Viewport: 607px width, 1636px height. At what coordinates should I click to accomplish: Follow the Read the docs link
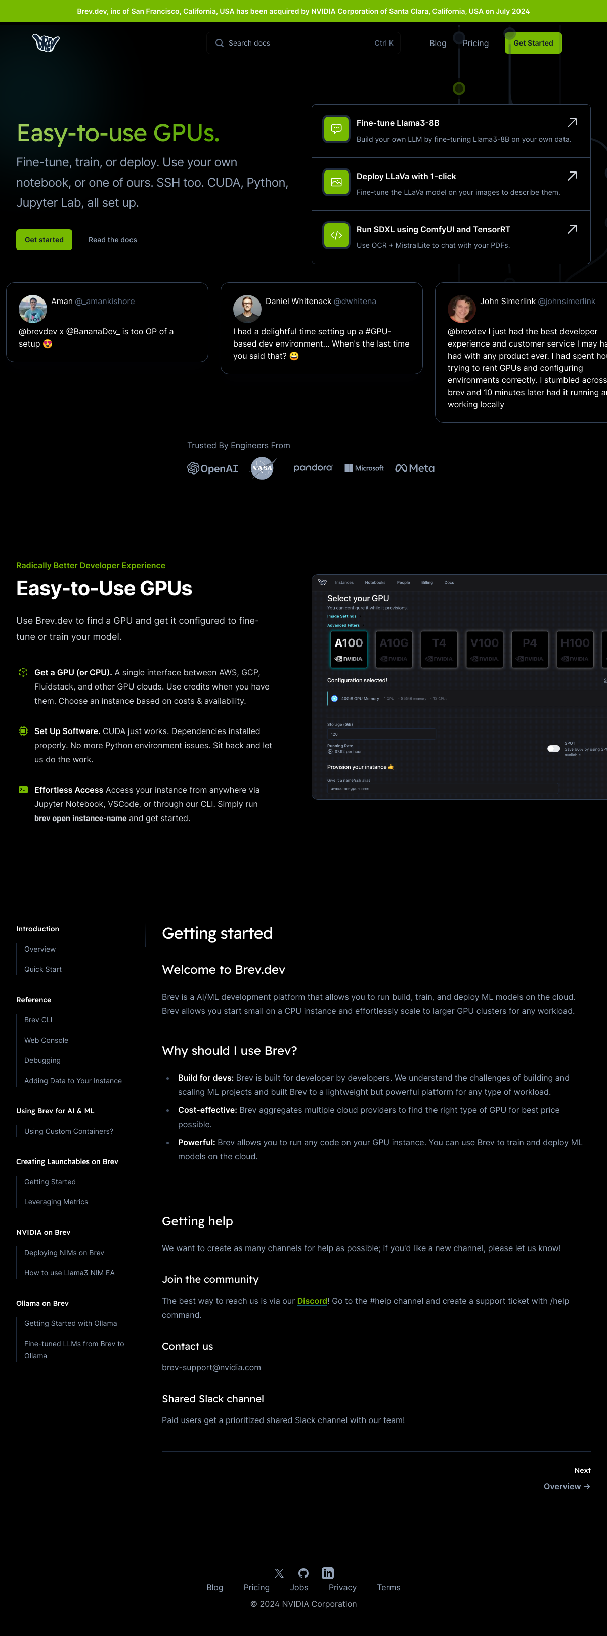click(112, 240)
